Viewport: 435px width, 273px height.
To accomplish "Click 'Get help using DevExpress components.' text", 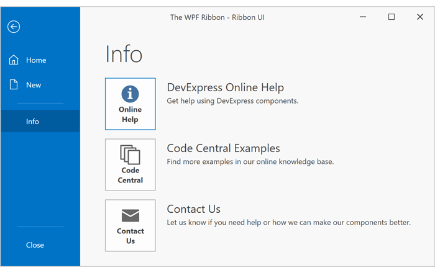I will [x=232, y=101].
